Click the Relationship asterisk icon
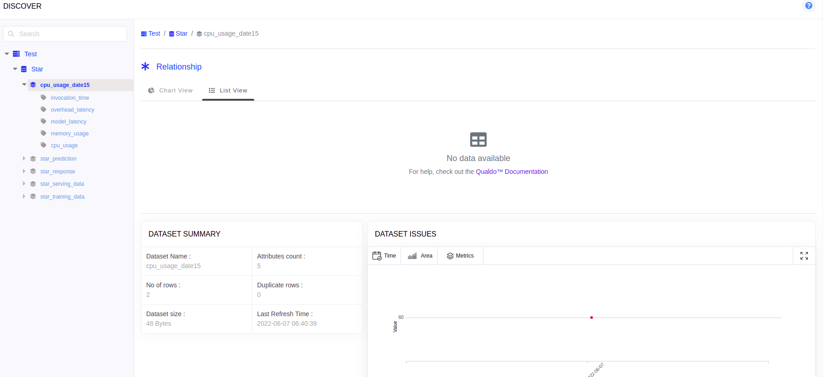823x377 pixels. (145, 66)
